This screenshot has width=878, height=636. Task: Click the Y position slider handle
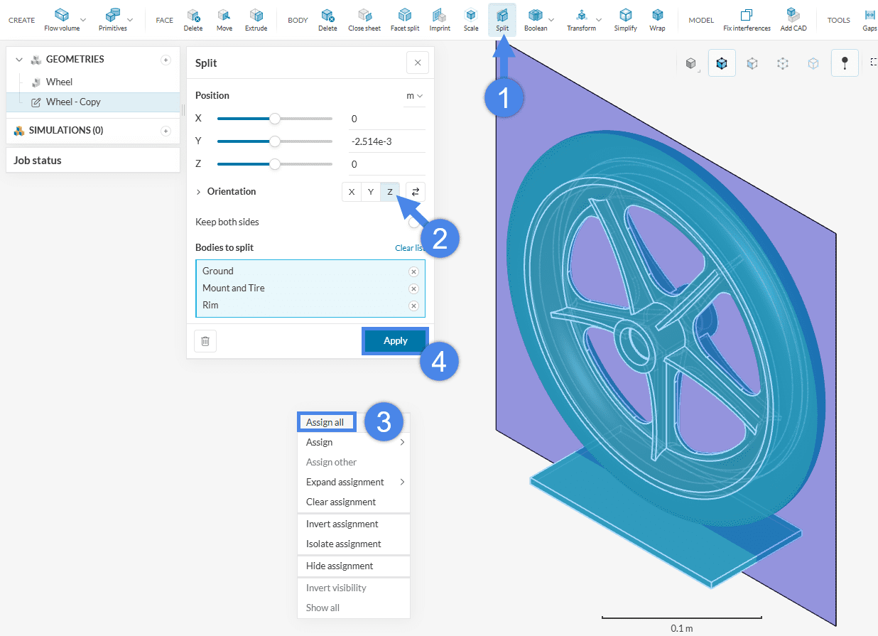coord(275,141)
